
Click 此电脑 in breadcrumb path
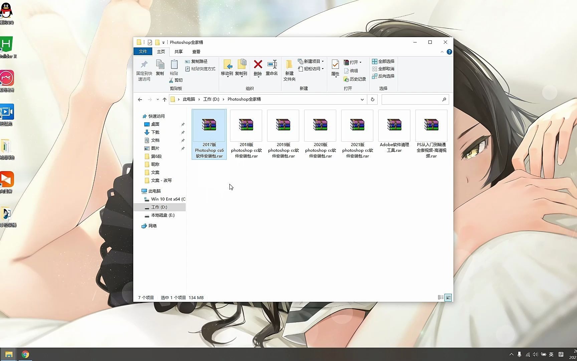point(189,100)
